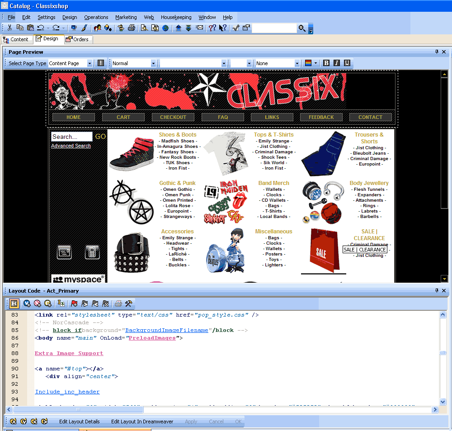Click the paintbrush icon in main toolbar

click(x=84, y=28)
